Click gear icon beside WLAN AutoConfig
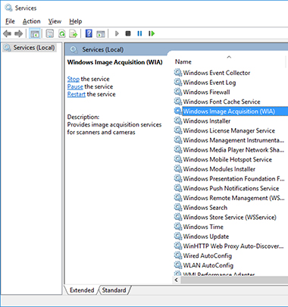288x307 pixels. pos(178,265)
